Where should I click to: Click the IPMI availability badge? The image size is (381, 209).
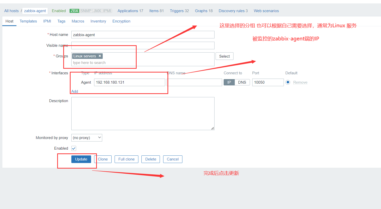[x=107, y=11]
